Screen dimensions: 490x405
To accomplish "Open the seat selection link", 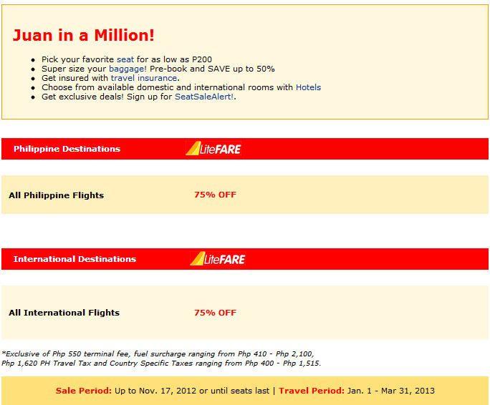I will (x=125, y=59).
